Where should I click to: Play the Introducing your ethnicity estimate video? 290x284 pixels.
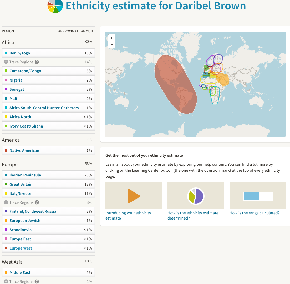point(134,196)
